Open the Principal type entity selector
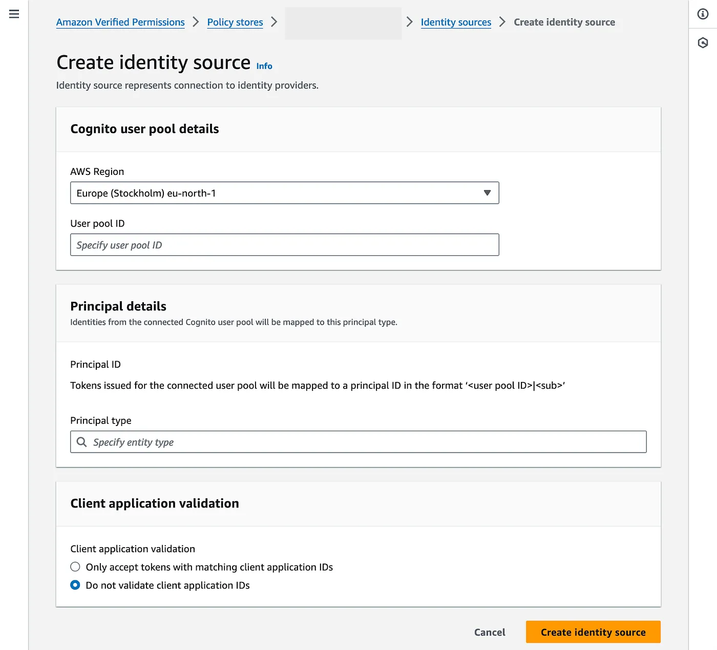 (358, 442)
